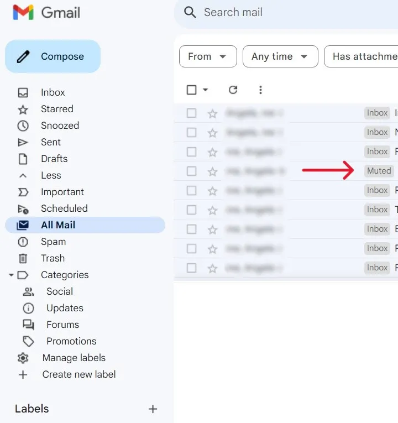Click the plus icon beside Labels
The height and width of the screenshot is (423, 398).
point(153,409)
